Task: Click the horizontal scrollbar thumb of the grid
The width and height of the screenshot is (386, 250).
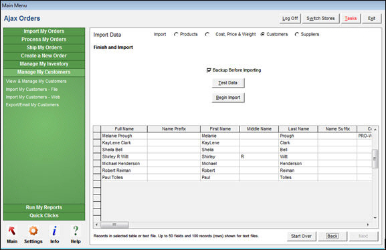Action: (x=114, y=225)
